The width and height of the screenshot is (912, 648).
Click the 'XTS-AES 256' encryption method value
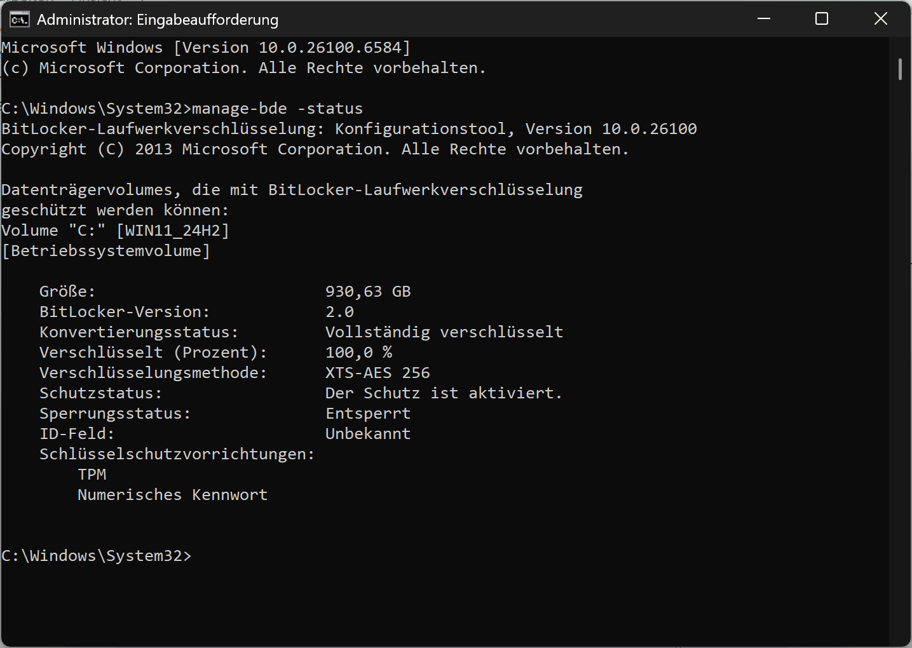(x=378, y=373)
